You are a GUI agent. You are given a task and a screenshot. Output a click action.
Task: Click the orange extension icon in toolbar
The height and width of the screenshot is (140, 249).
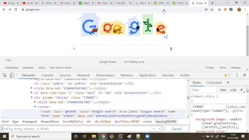tap(225, 9)
